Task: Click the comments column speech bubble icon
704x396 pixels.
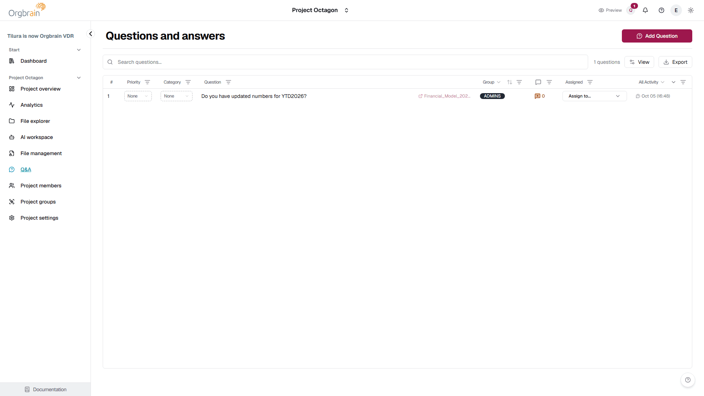Action: tap(538, 82)
